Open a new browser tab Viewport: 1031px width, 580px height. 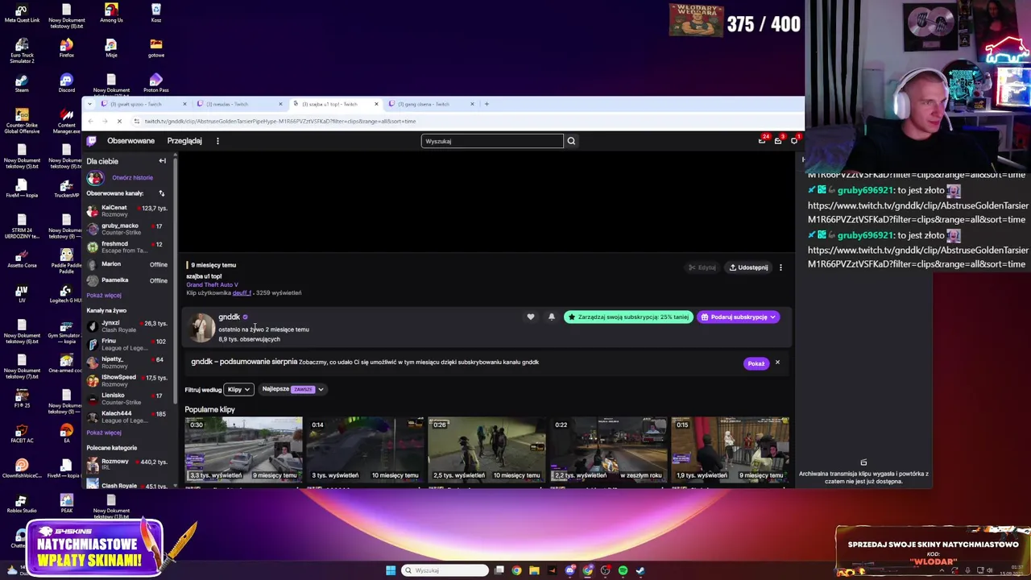click(487, 104)
